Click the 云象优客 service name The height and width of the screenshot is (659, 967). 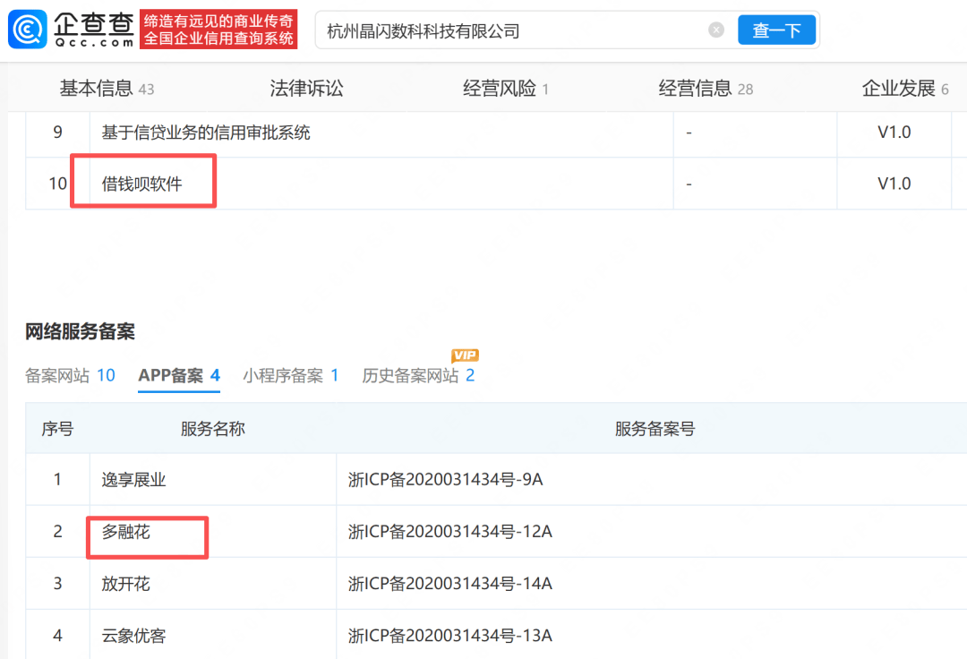click(133, 636)
